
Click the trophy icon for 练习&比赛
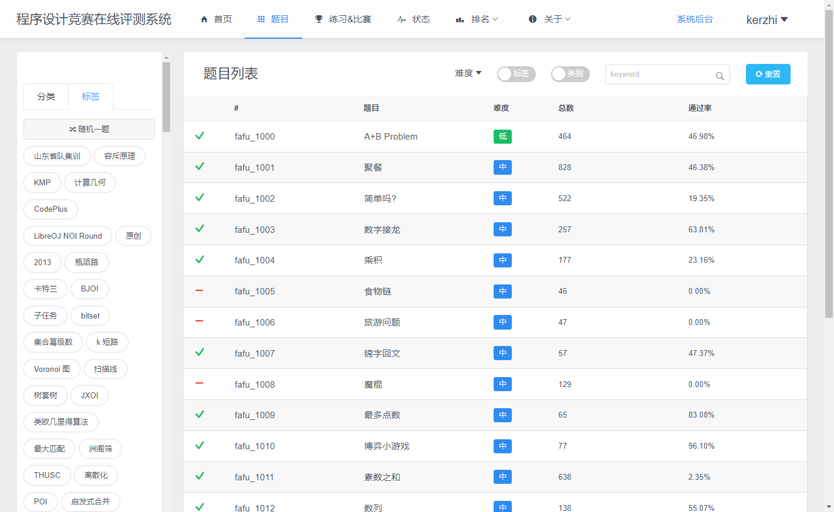click(319, 19)
